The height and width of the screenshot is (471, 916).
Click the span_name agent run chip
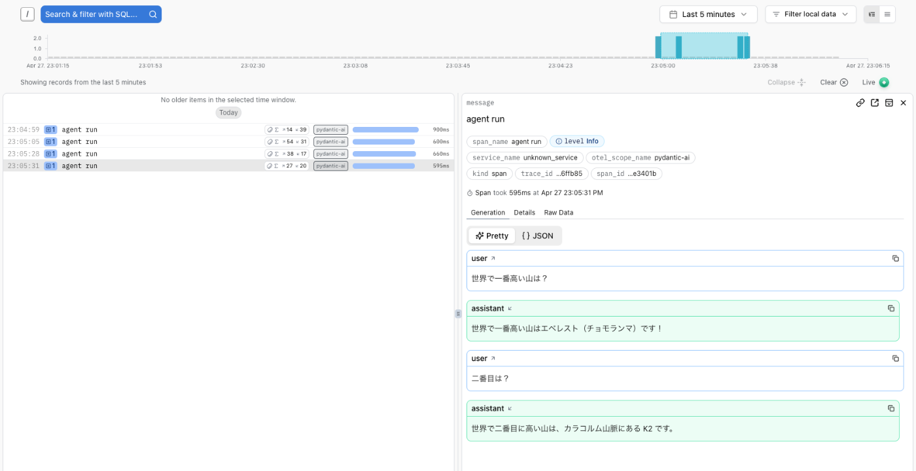[x=507, y=141]
